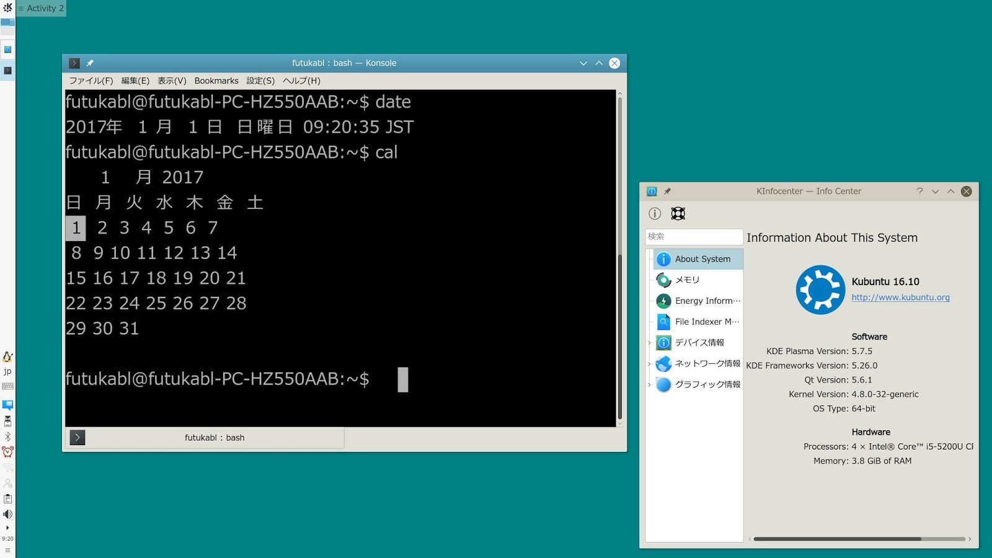Click the new tab terminal icon in Konsole

pos(77,438)
